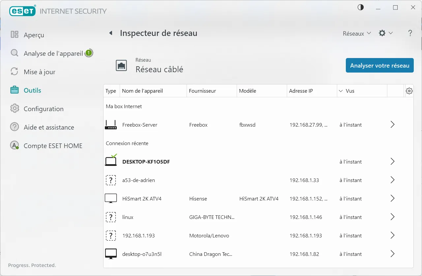This screenshot has width=422, height=276.
Task: Click the desktop-o7u3n5l monitor icon
Action: point(111,254)
